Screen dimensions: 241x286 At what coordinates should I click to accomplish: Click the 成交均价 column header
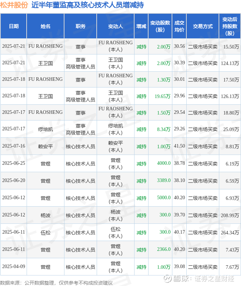(179, 26)
